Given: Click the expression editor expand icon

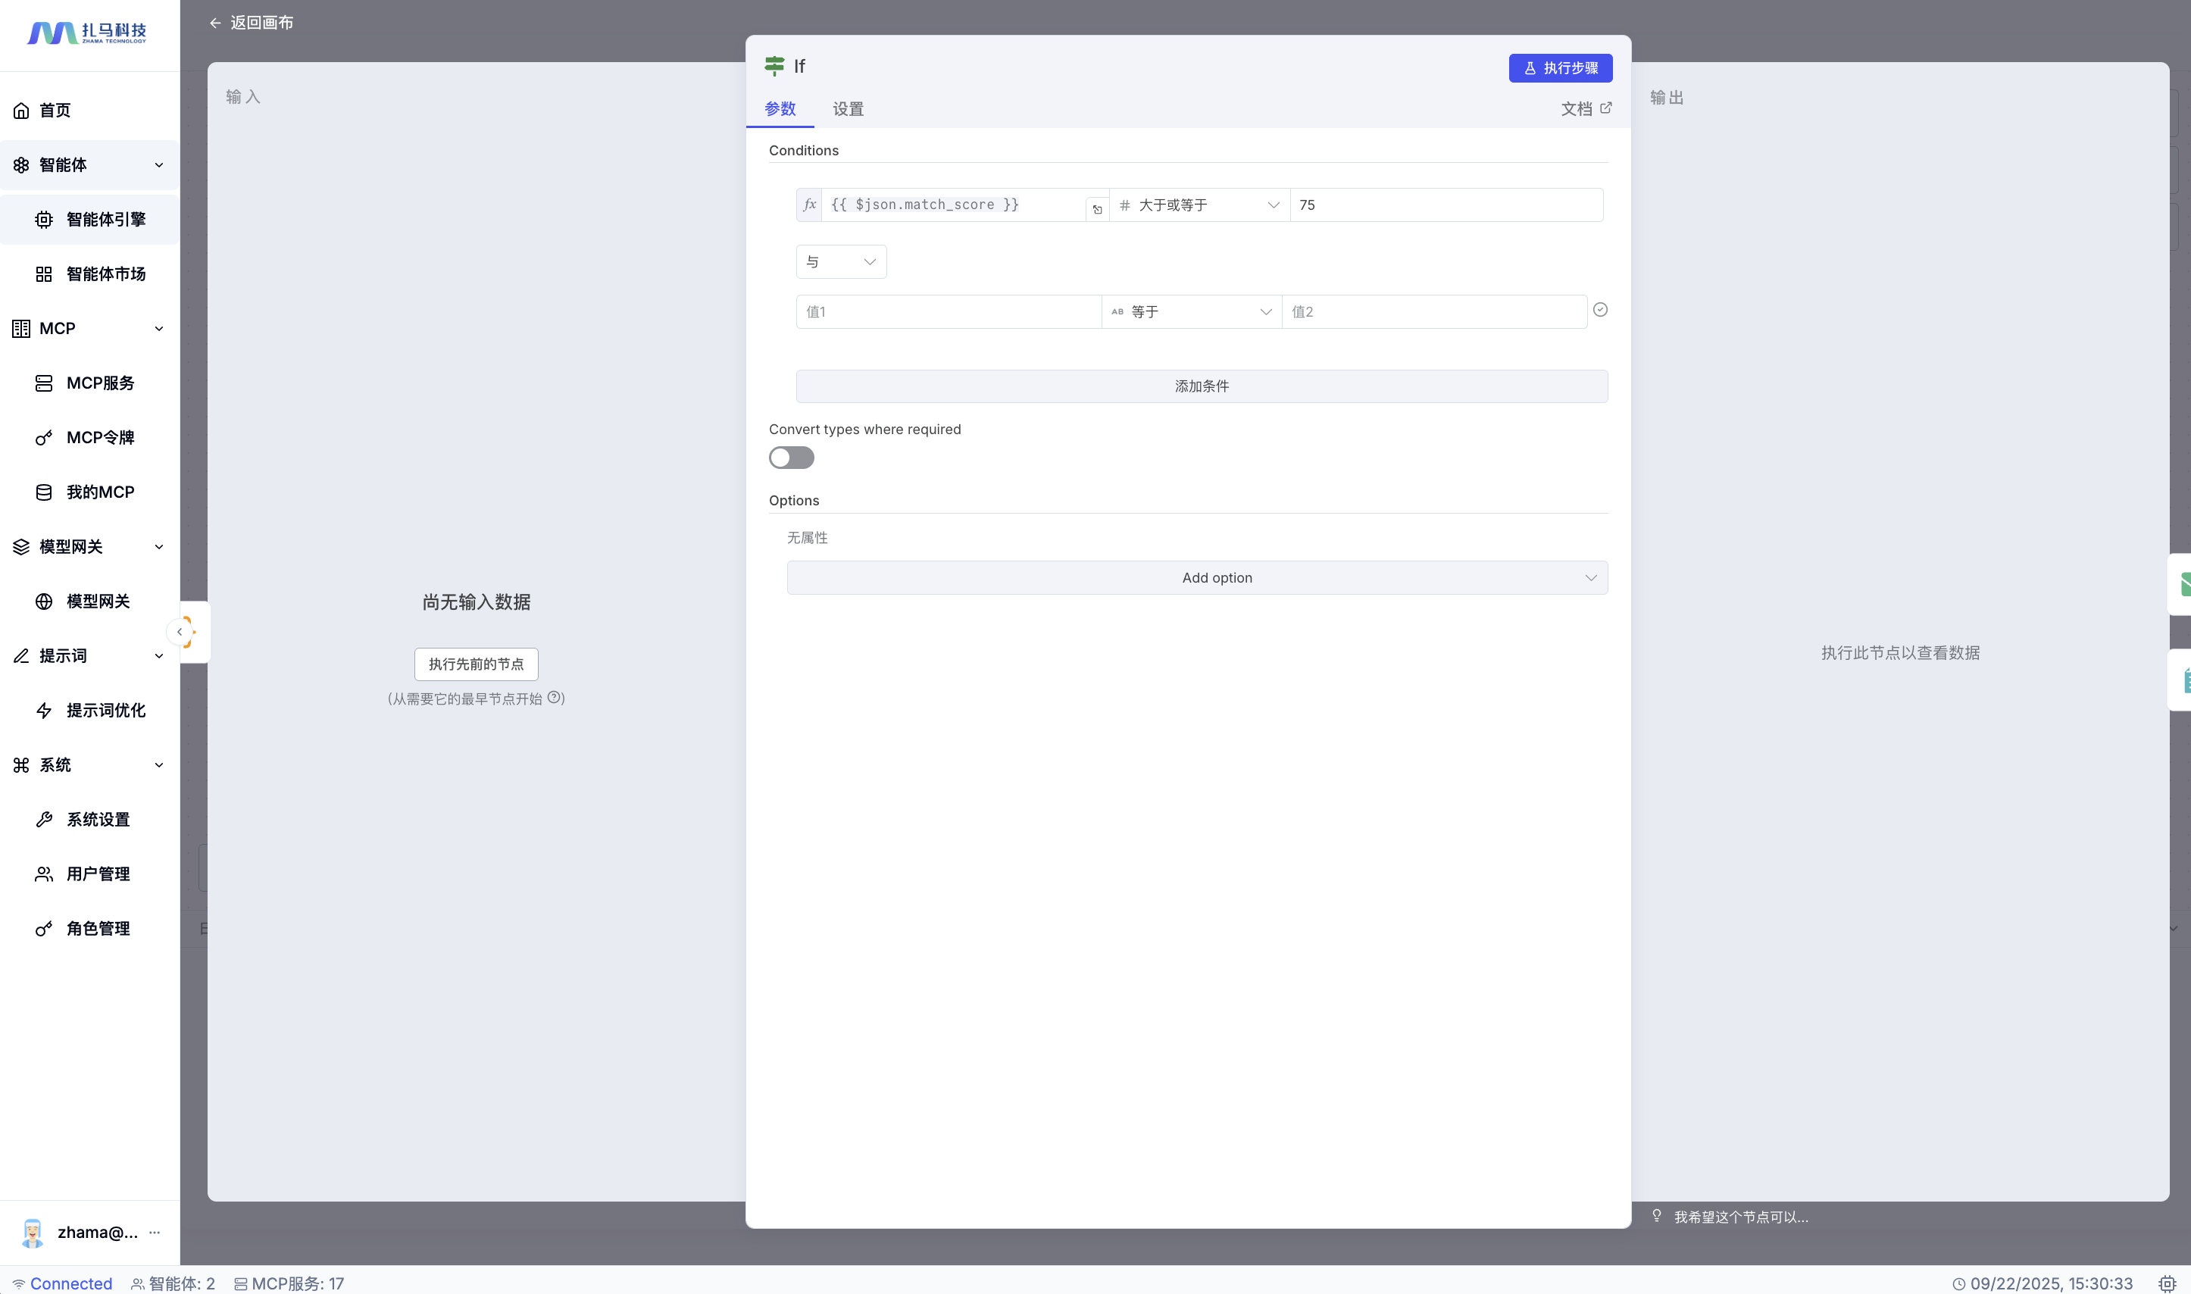Looking at the screenshot, I should click(1097, 209).
